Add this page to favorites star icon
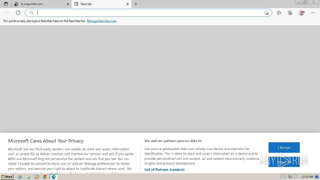Image resolution: width=320 pixels, height=180 pixels. [x=266, y=13]
